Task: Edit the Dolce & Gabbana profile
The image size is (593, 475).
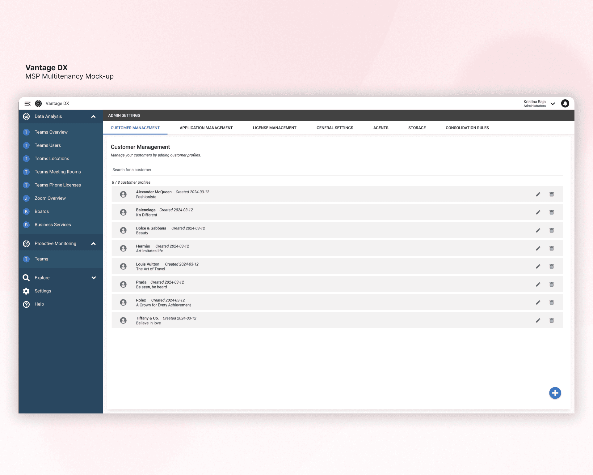Action: click(x=538, y=230)
